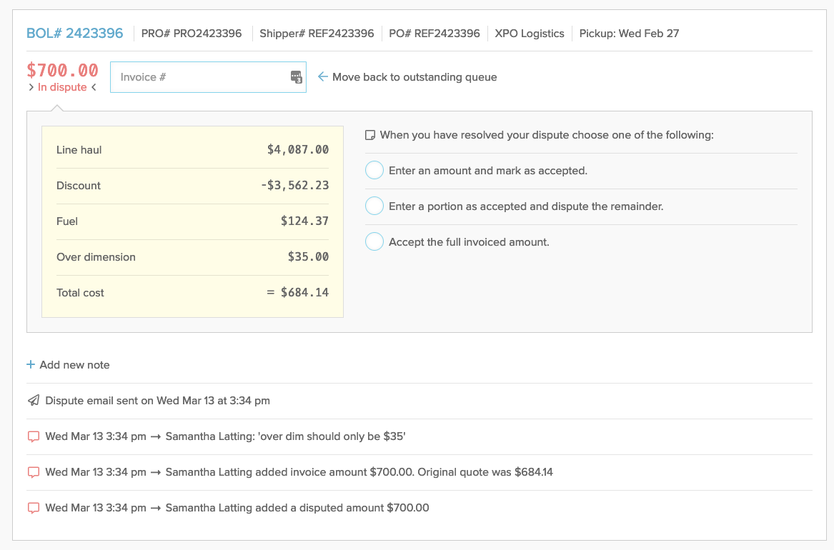The image size is (834, 550).
Task: Click the 'XPO Logistics' carrier name
Action: coord(530,34)
